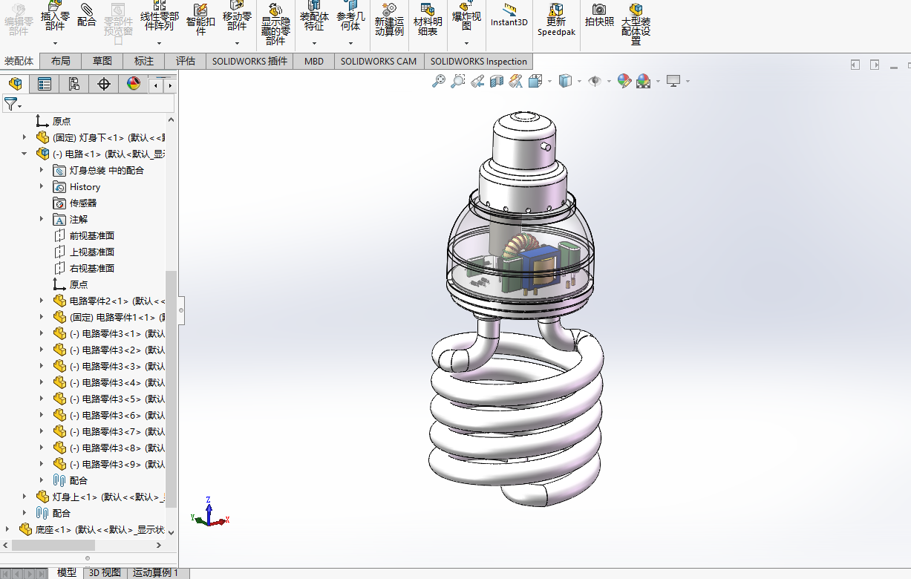Click the Exploded View (爆炸视图) tool
The height and width of the screenshot is (579, 911).
(466, 15)
